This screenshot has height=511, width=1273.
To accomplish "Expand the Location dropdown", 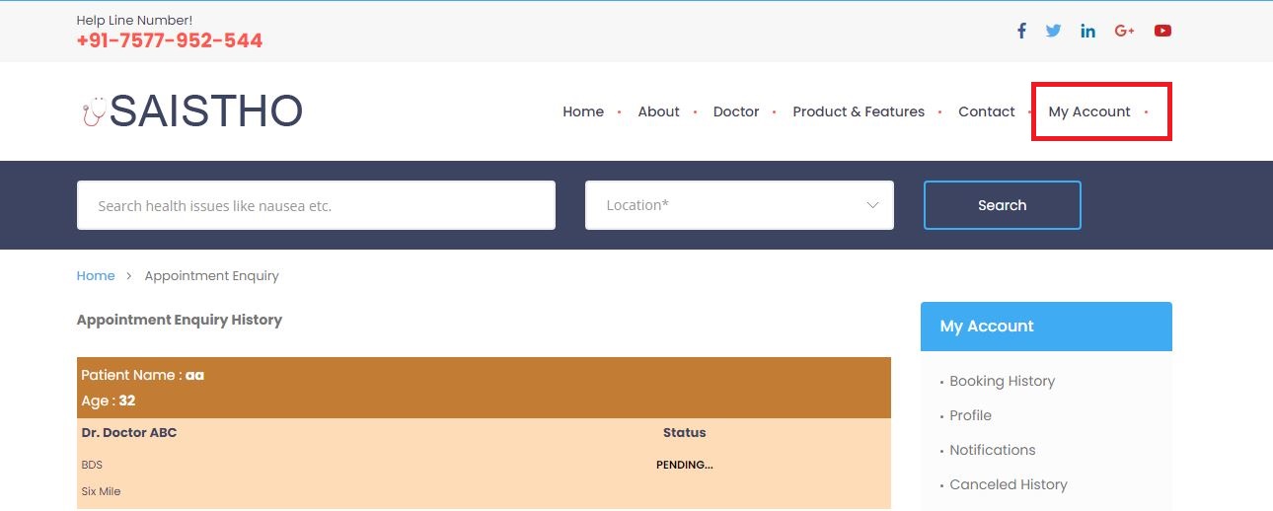I will click(x=739, y=205).
